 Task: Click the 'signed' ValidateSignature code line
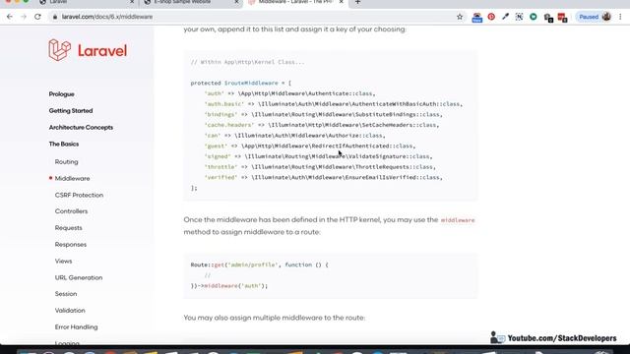(318, 156)
